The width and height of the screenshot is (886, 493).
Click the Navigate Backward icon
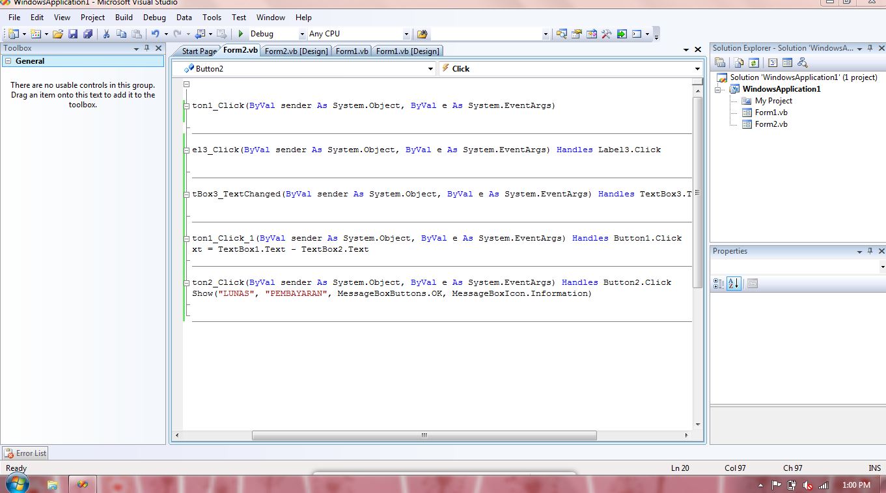[x=200, y=34]
